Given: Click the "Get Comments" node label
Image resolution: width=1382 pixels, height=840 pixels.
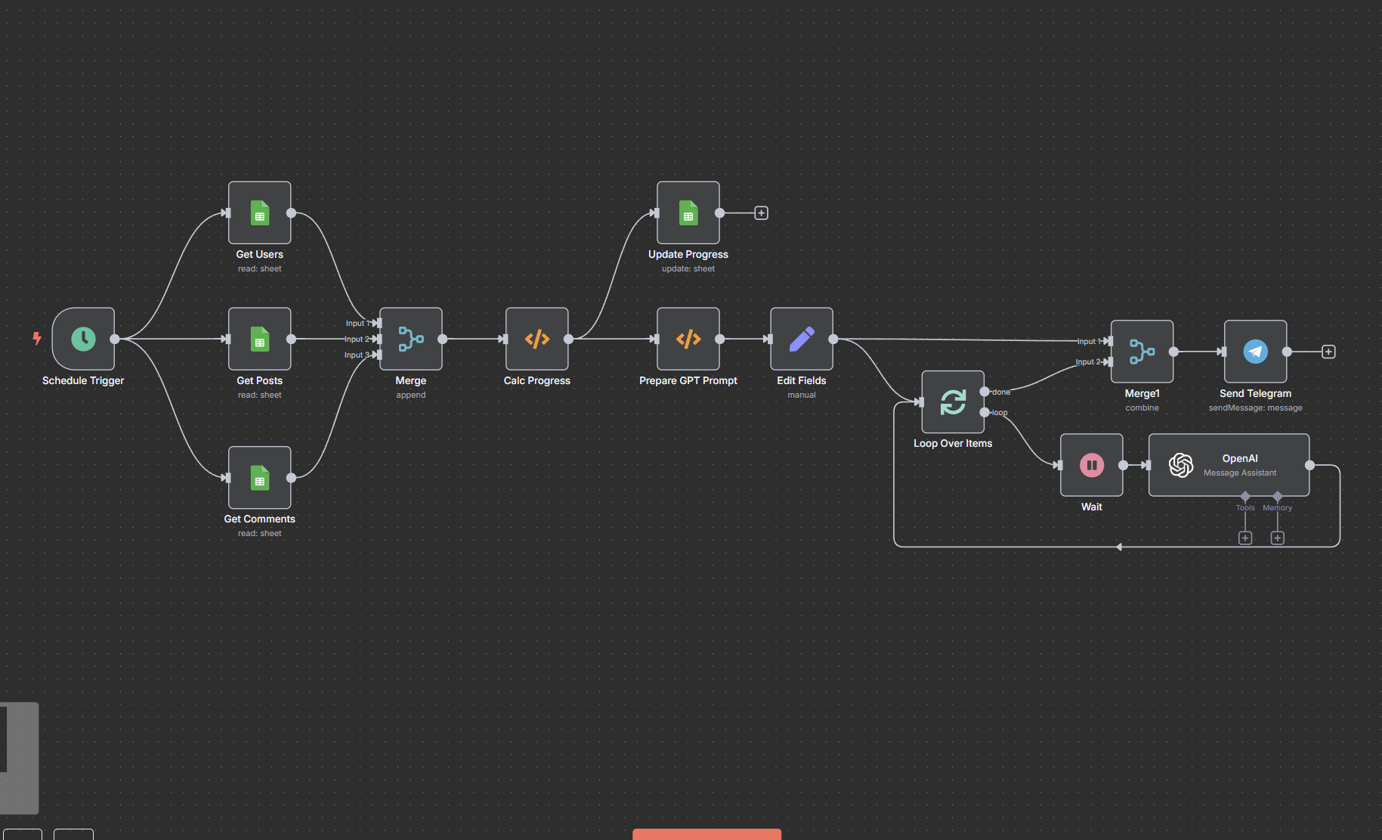Looking at the screenshot, I should tap(260, 519).
